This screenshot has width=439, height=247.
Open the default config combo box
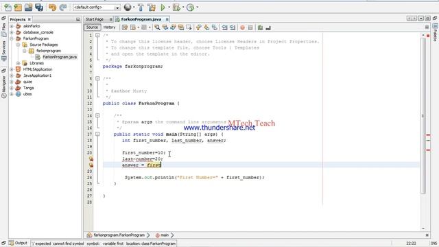pos(97,8)
